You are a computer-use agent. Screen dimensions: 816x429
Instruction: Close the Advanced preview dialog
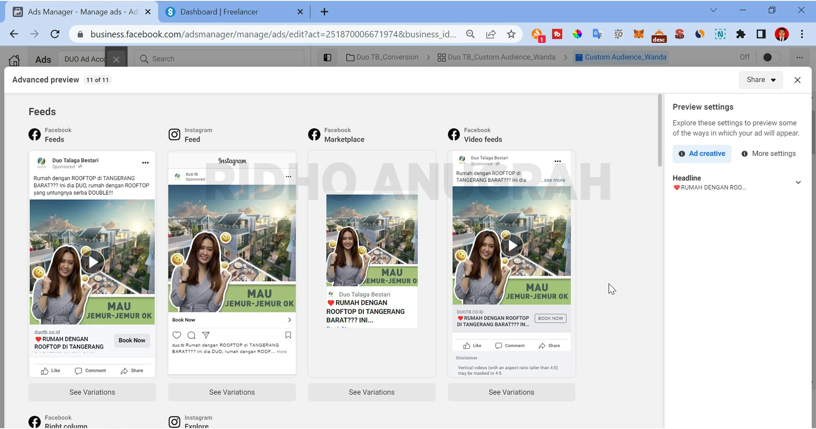pos(797,80)
